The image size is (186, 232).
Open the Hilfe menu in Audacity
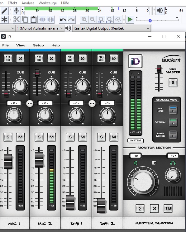pos(65,3)
